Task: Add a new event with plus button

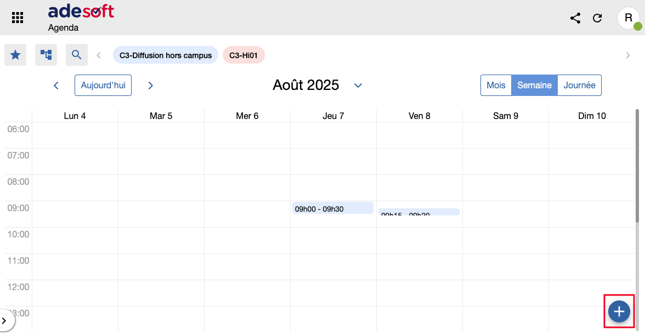Action: click(x=619, y=311)
